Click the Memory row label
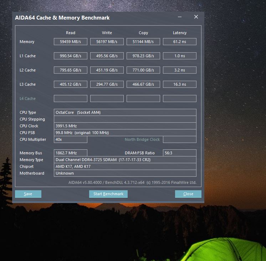266x261 pixels. click(x=27, y=42)
